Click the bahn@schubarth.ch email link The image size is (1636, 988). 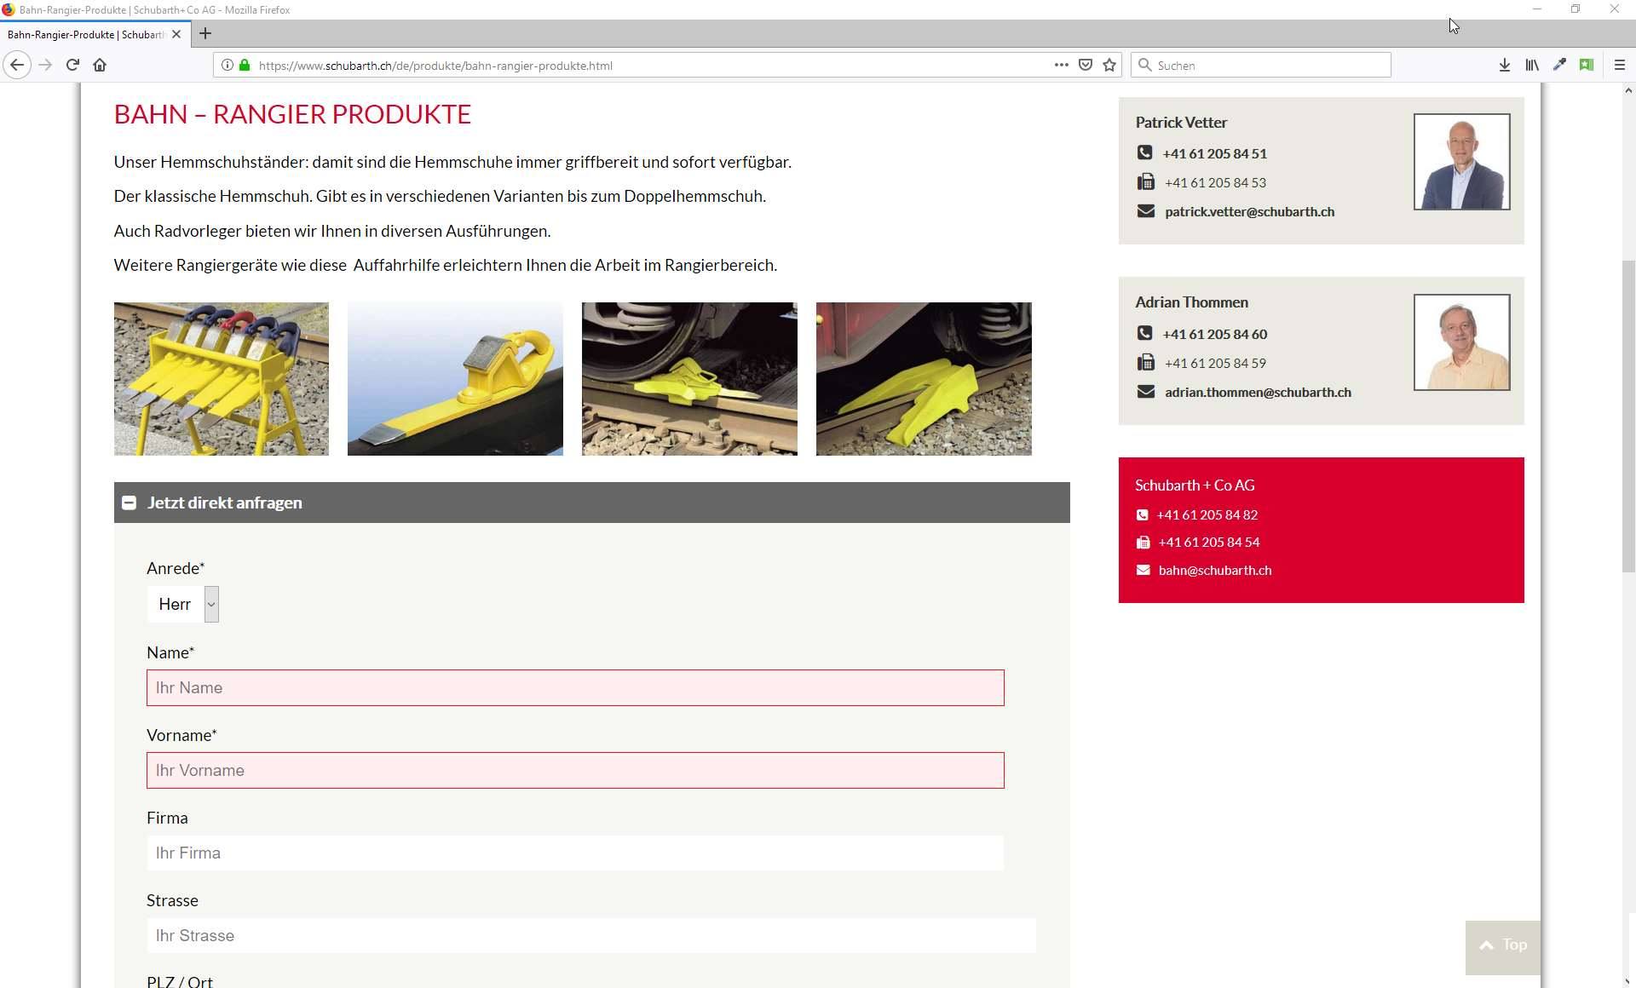point(1215,570)
